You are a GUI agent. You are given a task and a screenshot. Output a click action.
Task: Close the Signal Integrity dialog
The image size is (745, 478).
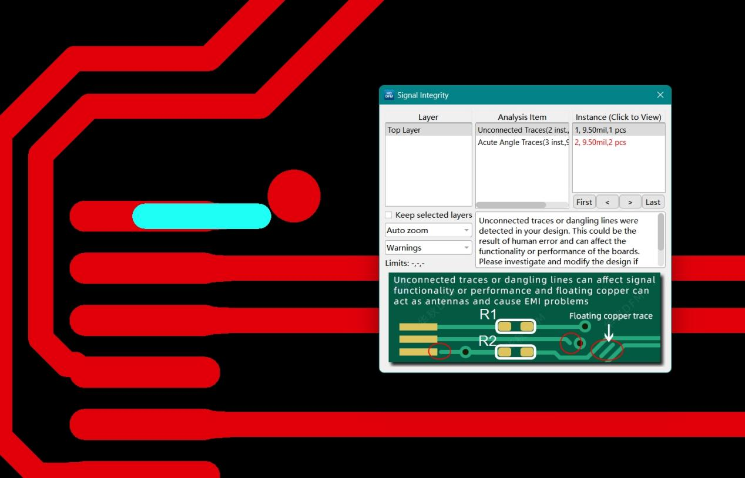point(660,95)
